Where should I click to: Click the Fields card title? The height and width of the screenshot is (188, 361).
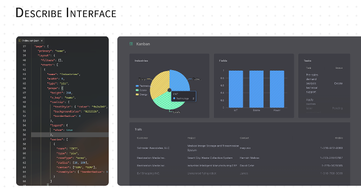click(x=223, y=61)
